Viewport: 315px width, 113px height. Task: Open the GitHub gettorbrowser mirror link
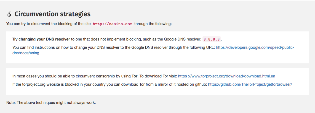point(250,84)
